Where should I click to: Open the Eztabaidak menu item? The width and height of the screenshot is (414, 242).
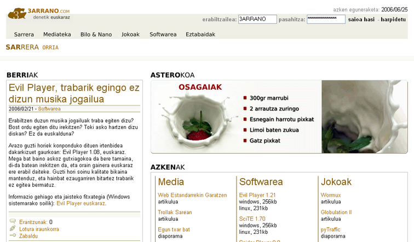tap(200, 34)
